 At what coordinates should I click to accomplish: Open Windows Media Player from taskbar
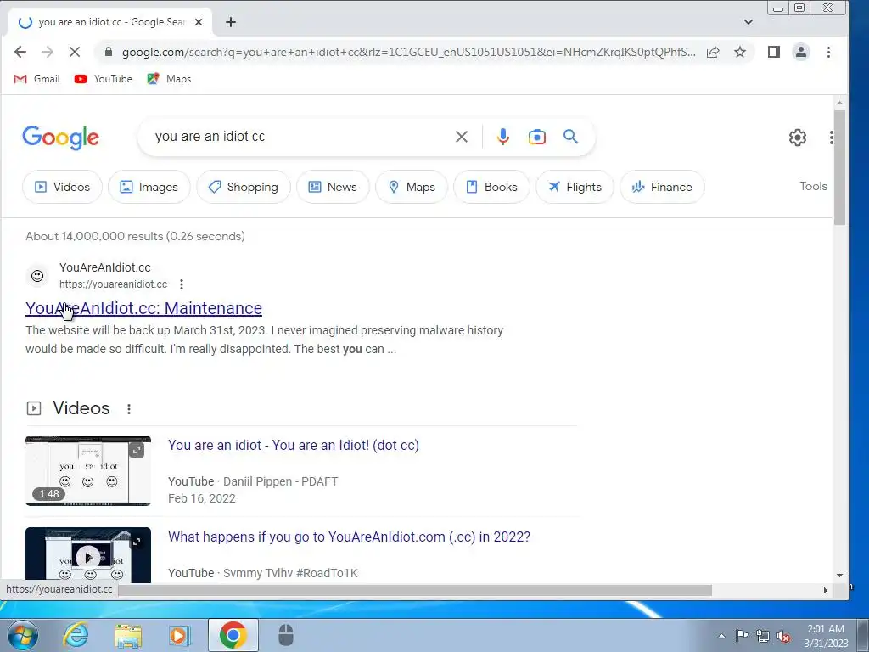179,635
